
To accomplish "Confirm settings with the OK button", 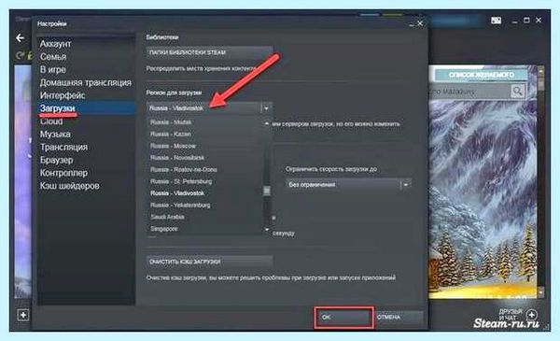I will pyautogui.click(x=343, y=317).
